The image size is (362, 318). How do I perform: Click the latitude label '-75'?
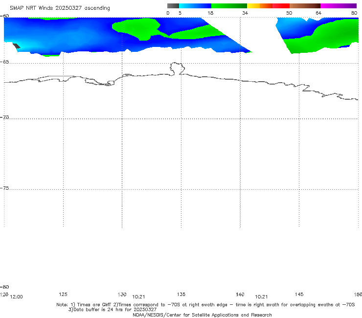4,188
